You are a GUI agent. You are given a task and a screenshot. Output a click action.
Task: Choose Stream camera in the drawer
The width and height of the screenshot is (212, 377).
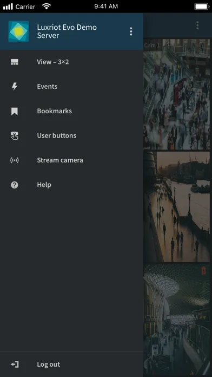point(71,160)
